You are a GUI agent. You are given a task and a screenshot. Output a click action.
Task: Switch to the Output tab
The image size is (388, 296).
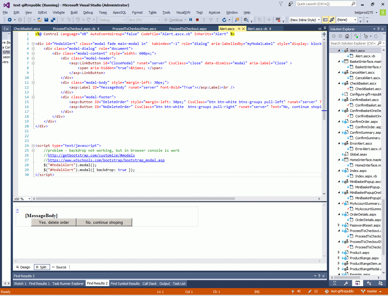coord(165,284)
